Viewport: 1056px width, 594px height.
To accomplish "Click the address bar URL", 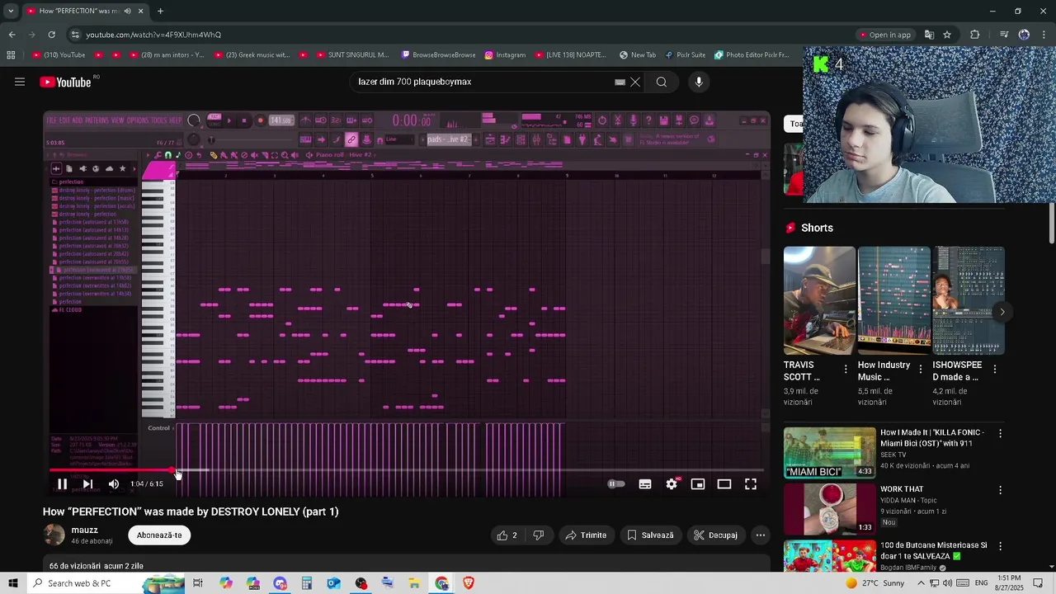I will click(153, 35).
